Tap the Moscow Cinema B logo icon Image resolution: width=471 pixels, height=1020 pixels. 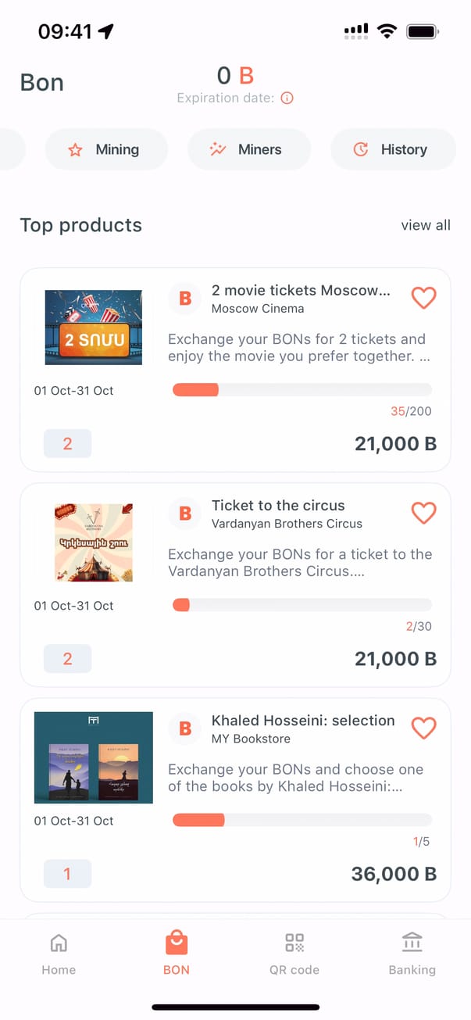(185, 298)
